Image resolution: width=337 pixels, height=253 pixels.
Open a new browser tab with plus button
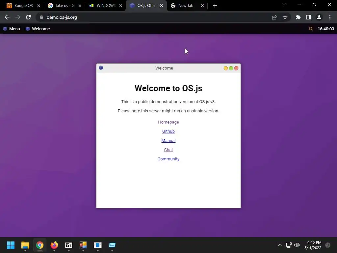click(215, 6)
